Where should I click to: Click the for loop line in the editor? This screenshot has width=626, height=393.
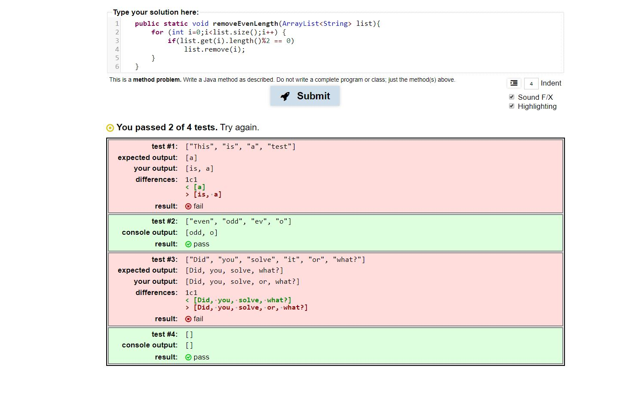click(218, 32)
